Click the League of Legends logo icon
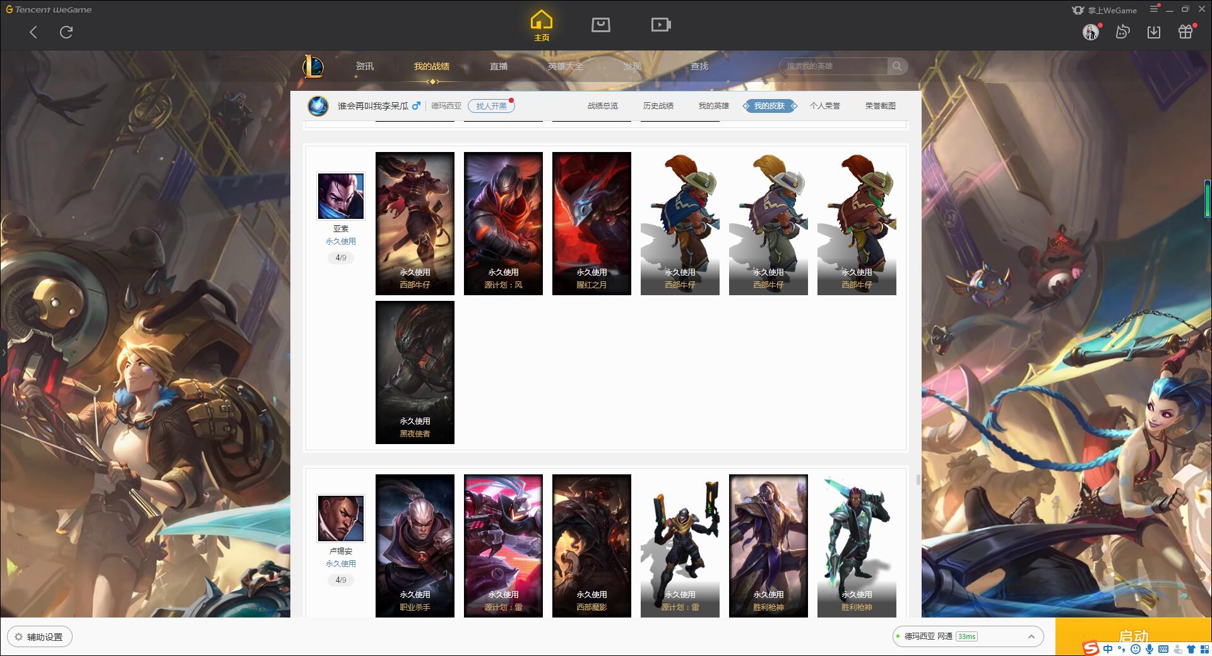 314,66
